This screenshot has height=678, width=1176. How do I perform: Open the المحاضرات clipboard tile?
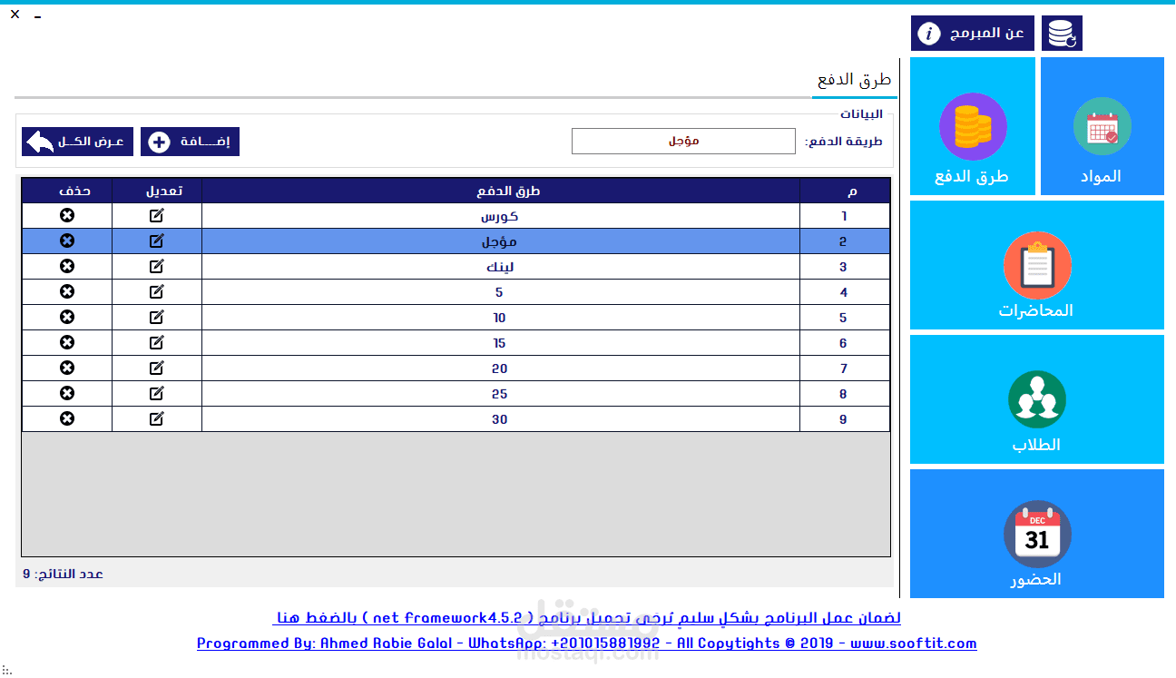point(1037,265)
